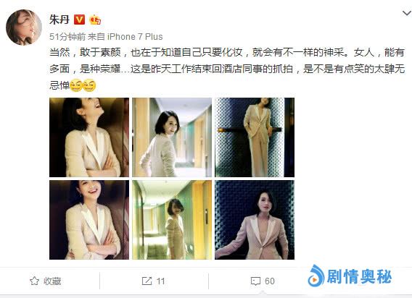Open bottom-middle corridor photo
412x298 pixels.
[x=172, y=220]
